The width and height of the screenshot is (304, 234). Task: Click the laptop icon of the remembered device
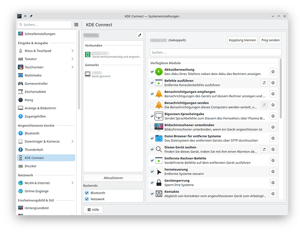point(88,74)
